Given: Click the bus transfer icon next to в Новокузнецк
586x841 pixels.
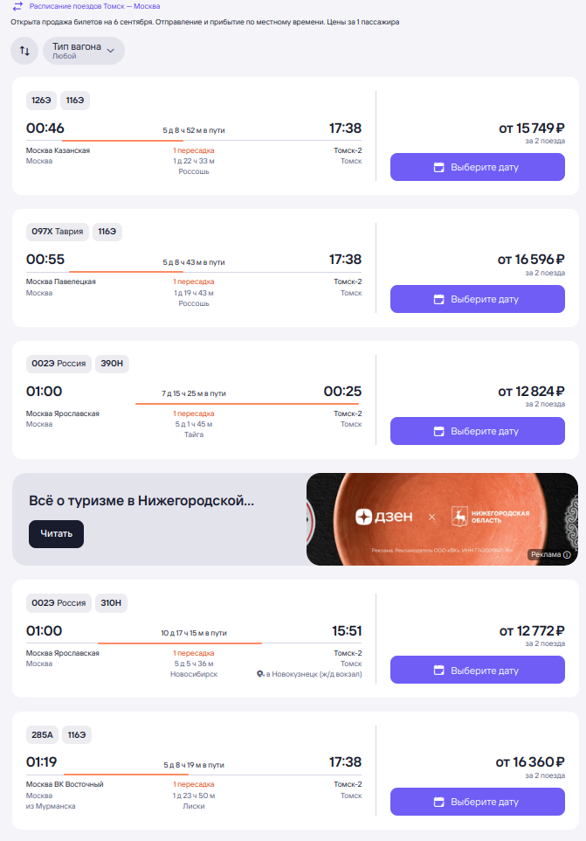Looking at the screenshot, I should 260,674.
